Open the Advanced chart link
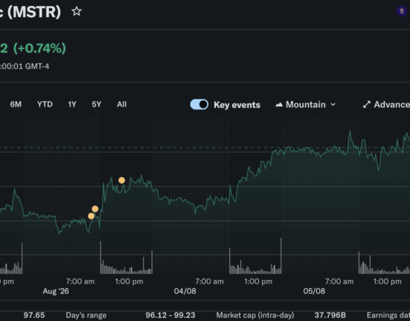The width and height of the screenshot is (410, 321). (x=386, y=105)
